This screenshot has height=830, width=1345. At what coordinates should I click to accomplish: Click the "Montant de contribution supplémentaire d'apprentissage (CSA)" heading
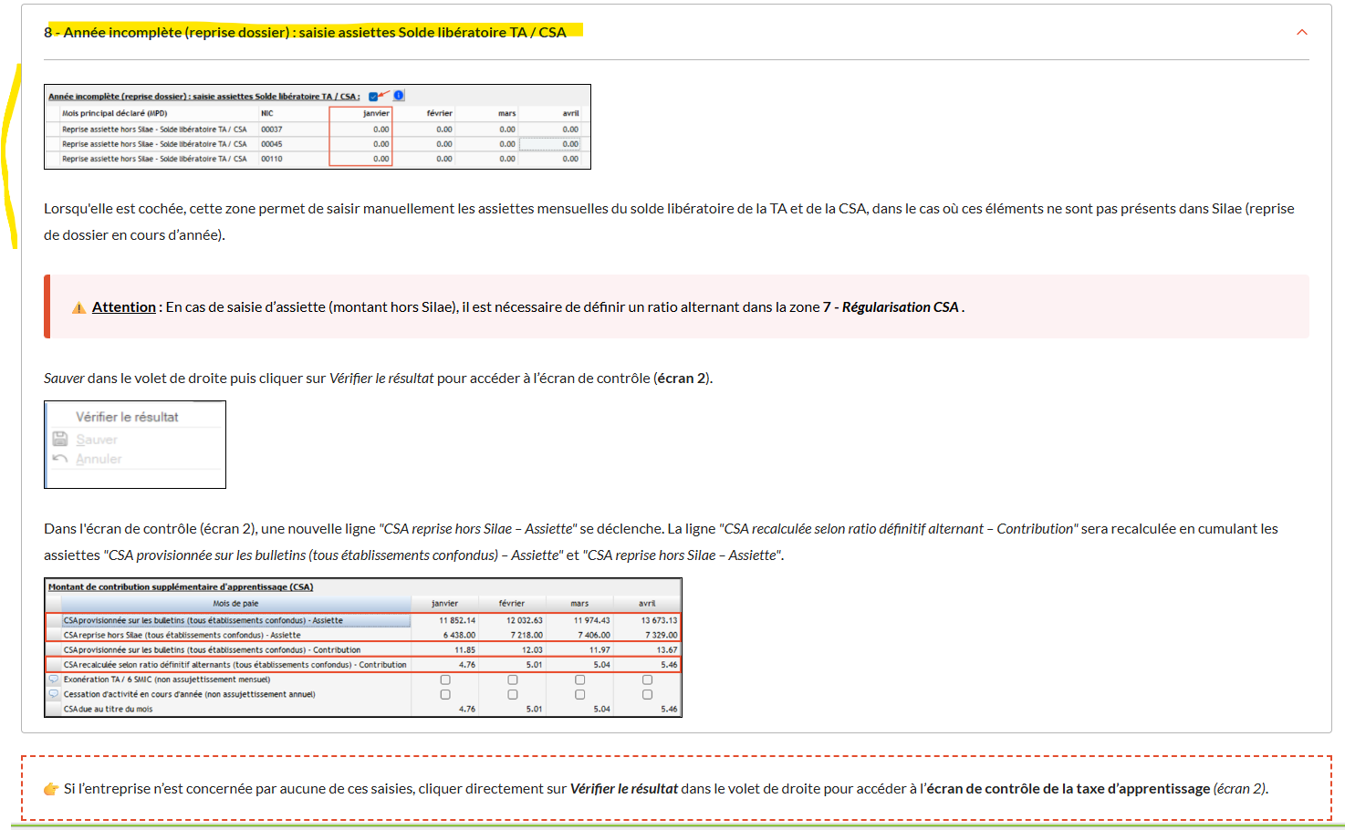pos(181,586)
